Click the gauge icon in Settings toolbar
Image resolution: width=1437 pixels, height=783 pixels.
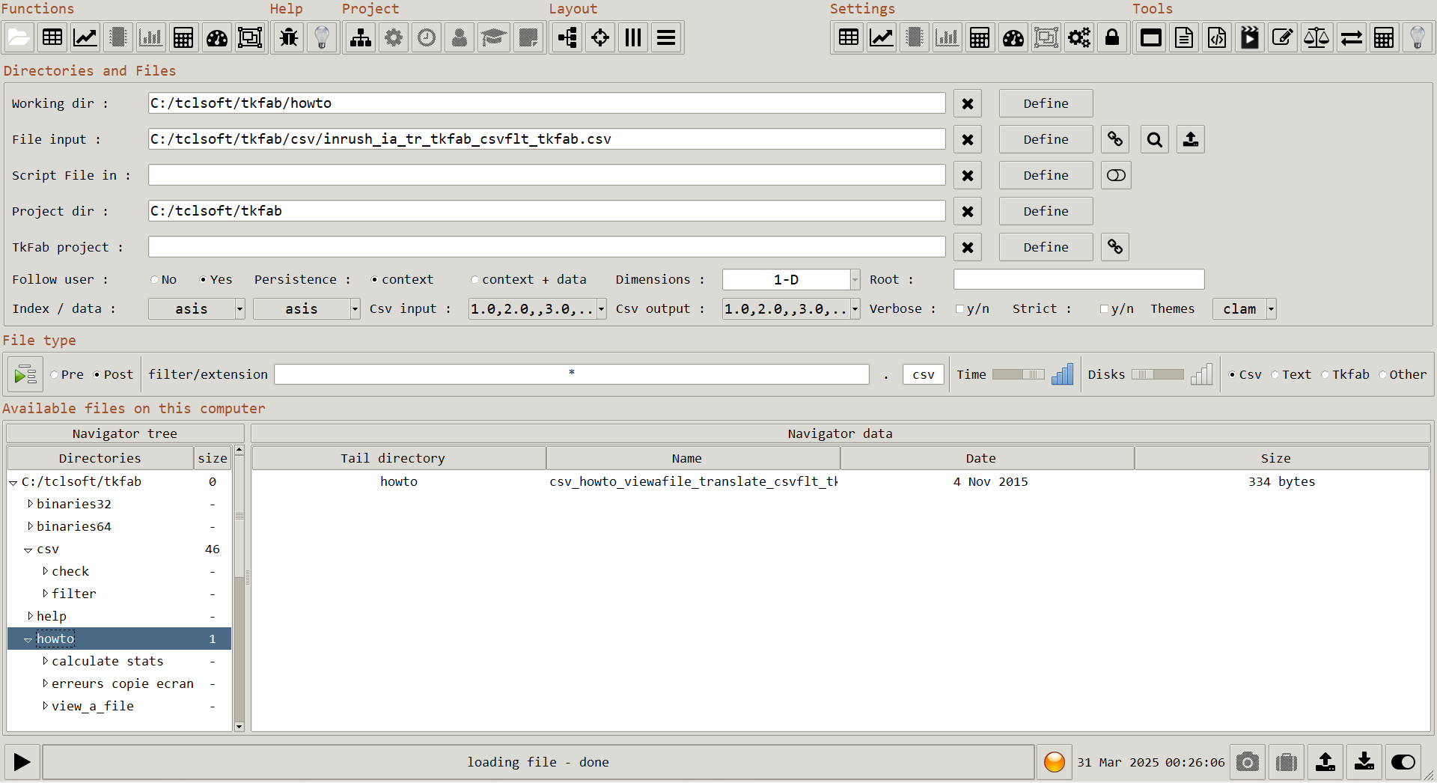1013,37
